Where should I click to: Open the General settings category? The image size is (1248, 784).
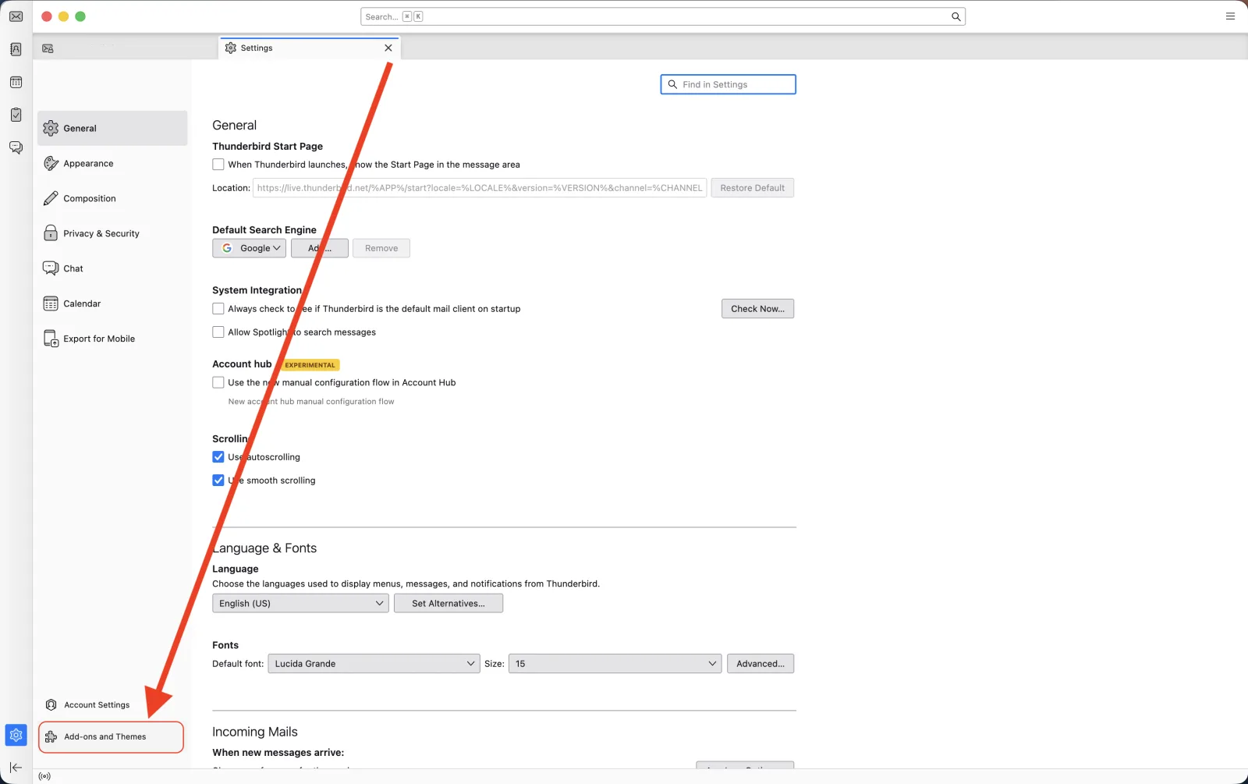pos(112,128)
